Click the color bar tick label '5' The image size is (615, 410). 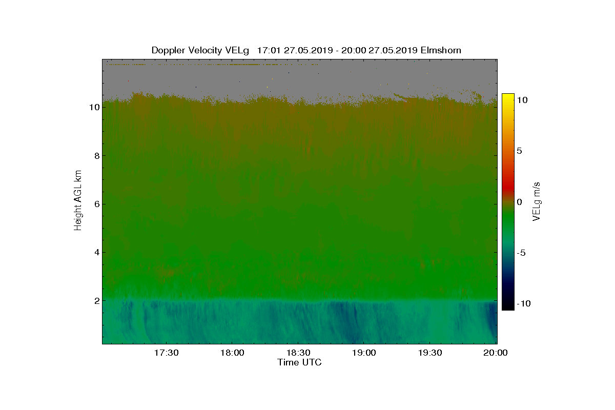click(519, 151)
